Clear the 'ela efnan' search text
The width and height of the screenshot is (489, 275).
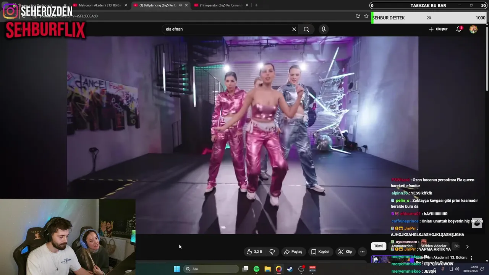(x=294, y=29)
